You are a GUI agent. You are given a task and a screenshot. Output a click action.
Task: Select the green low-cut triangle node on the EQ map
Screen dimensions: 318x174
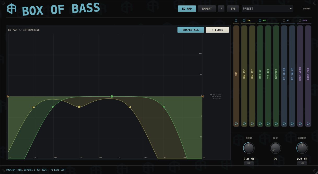pos(53,107)
